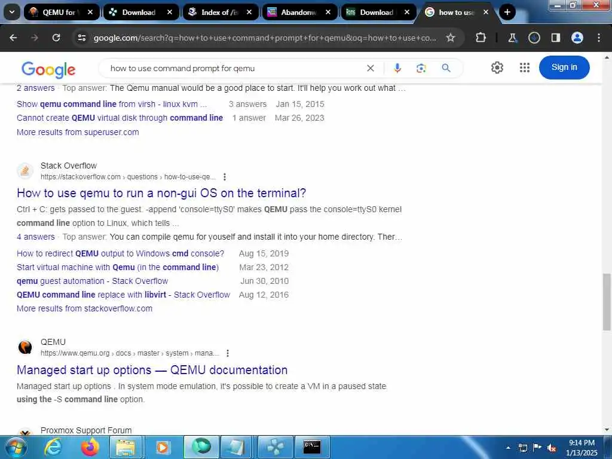The image size is (612, 459).
Task: Open More results from superuser.com
Action: (78, 132)
